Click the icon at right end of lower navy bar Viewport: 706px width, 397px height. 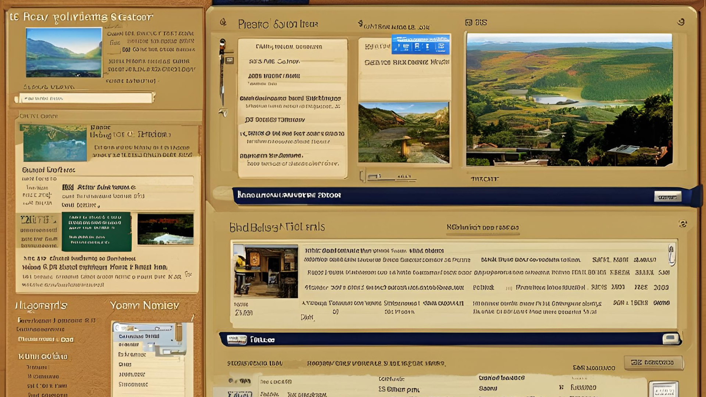point(671,339)
